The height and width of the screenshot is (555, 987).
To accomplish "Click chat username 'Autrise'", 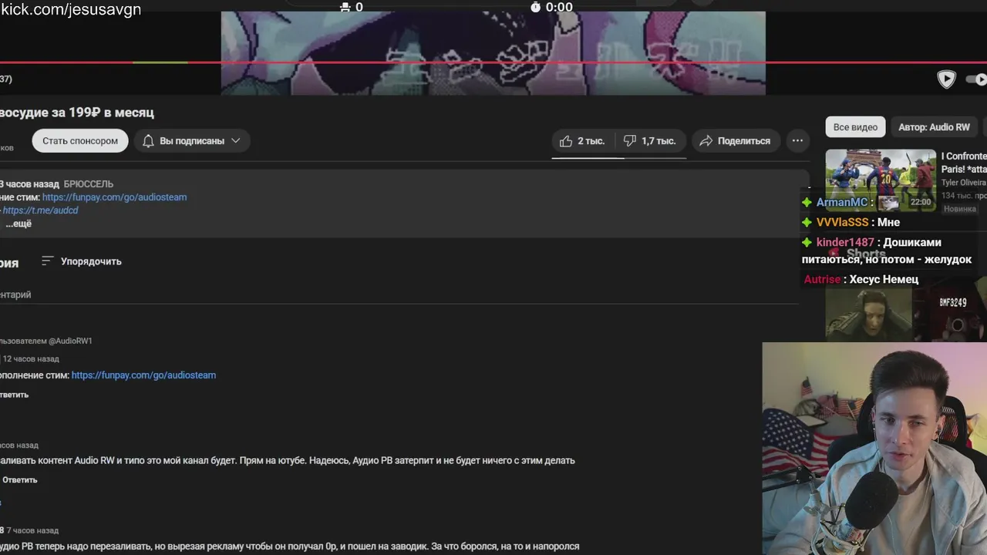I will (822, 280).
